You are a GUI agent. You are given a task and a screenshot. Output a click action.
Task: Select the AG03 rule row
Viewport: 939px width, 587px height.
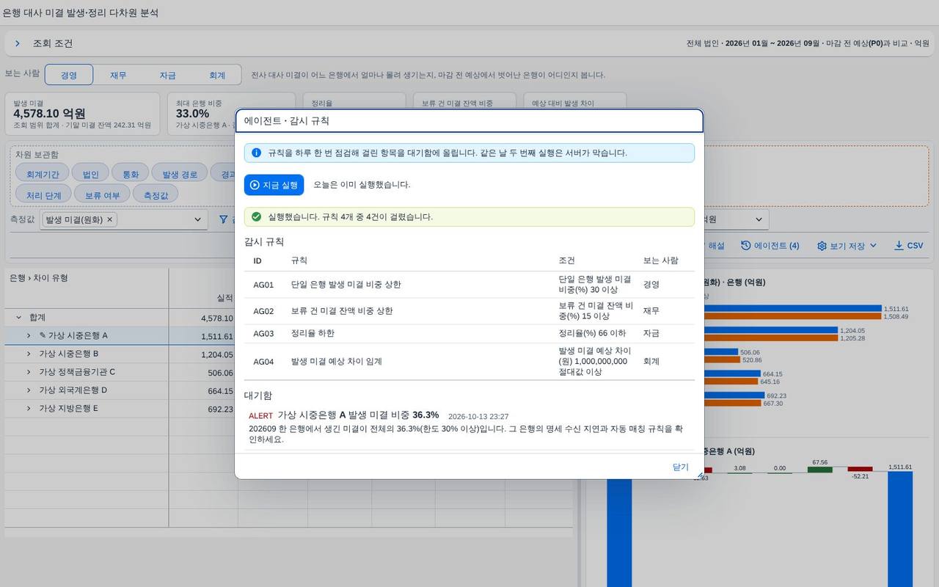coord(469,333)
